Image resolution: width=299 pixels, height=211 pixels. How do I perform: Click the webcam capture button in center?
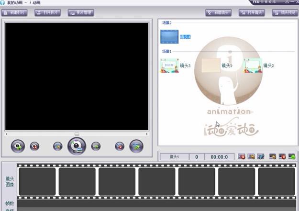(77, 146)
